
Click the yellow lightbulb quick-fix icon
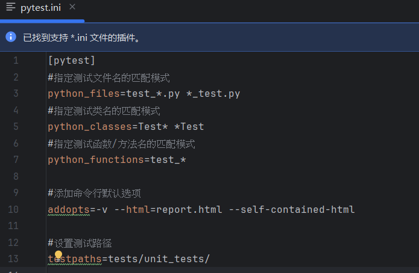pyautogui.click(x=58, y=254)
